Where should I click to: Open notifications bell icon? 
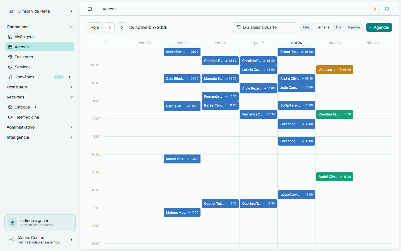(x=387, y=9)
